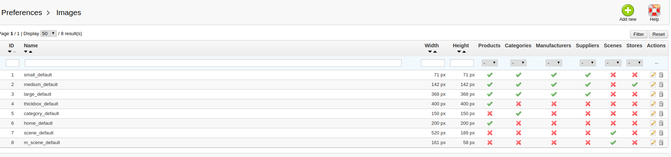The image size is (671, 157).
Task: Edit the scene_default row
Action: [x=653, y=133]
